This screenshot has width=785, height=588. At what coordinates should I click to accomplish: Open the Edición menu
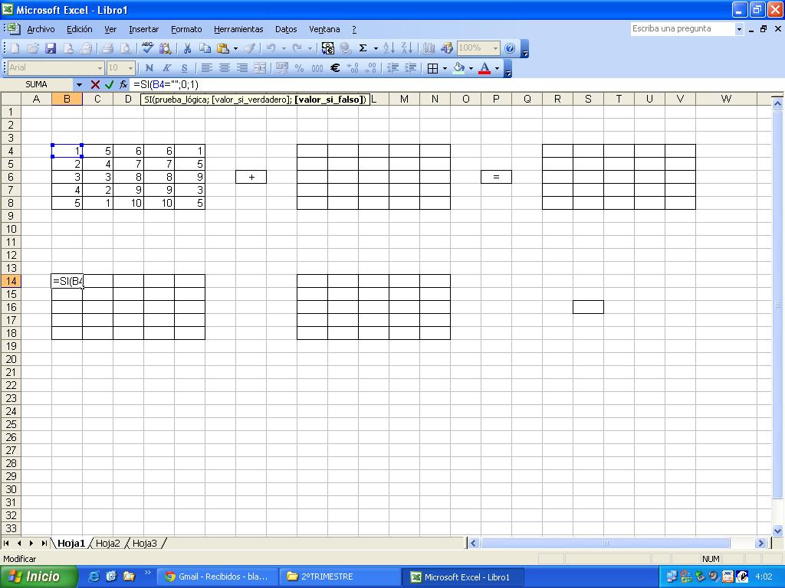click(80, 30)
